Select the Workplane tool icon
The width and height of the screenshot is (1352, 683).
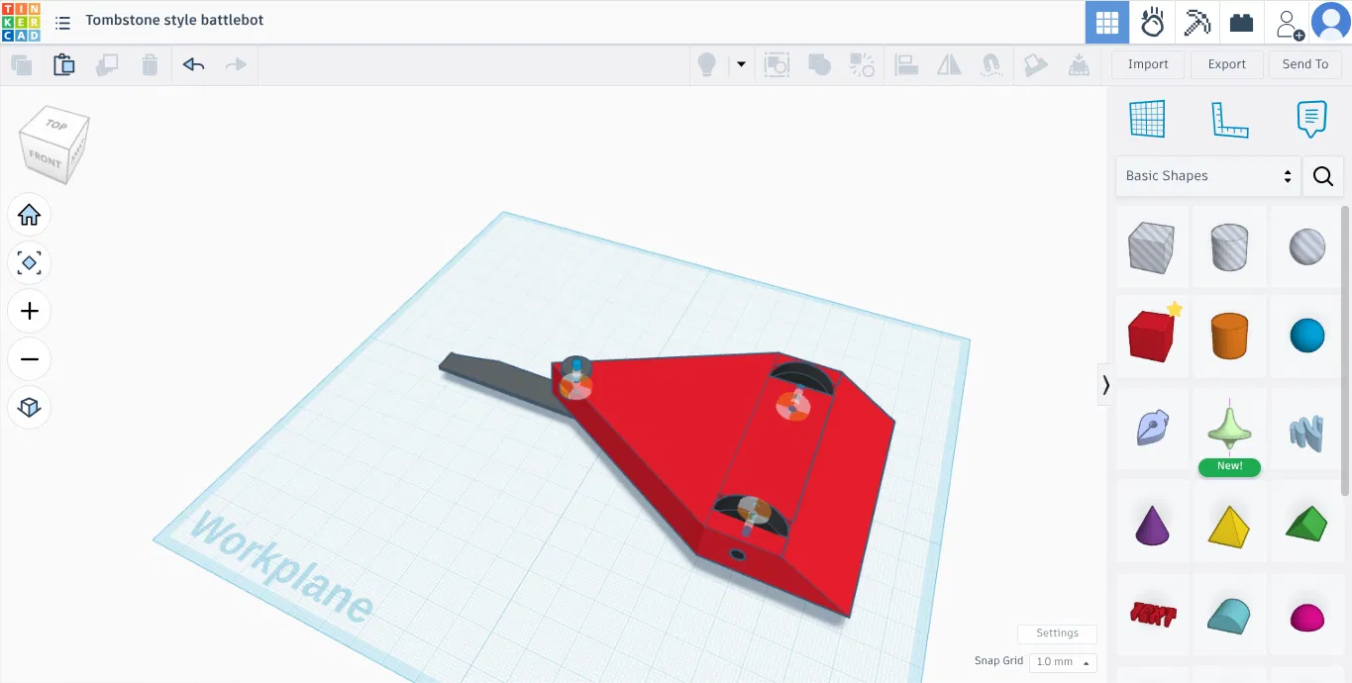pos(1147,120)
